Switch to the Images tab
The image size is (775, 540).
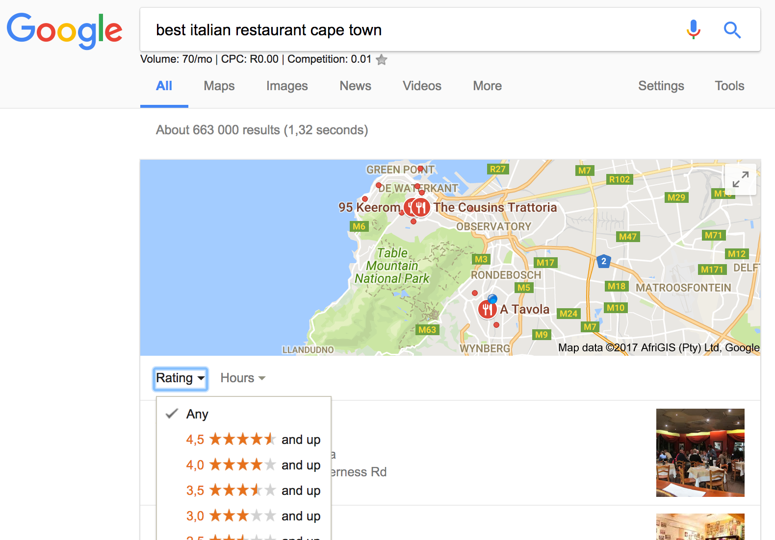(x=287, y=86)
